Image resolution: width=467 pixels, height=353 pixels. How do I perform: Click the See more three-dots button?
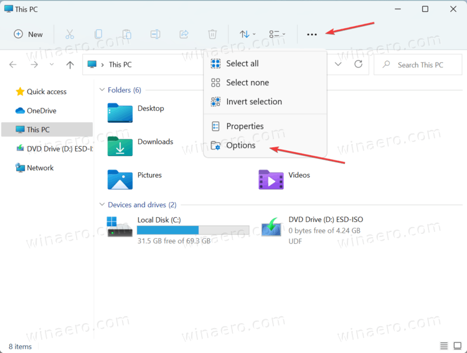(312, 34)
